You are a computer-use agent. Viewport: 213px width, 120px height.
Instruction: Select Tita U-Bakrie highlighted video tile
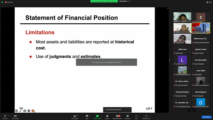(x=201, y=28)
